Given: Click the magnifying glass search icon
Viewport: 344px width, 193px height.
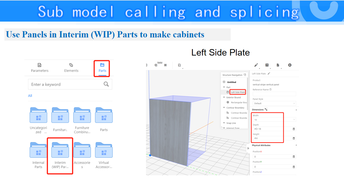Looking at the screenshot, I should coord(106,84).
